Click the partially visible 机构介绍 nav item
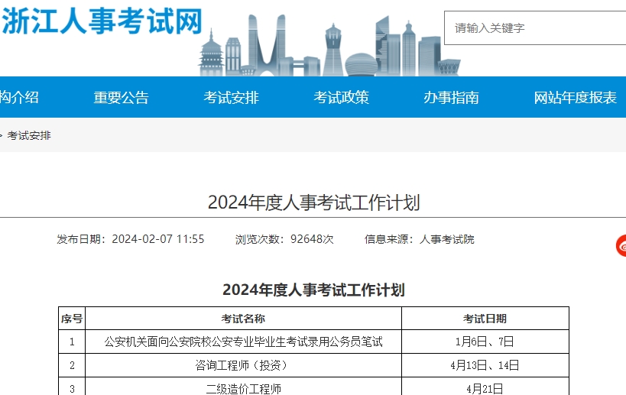Viewport: 626px width, 395px height. coord(18,98)
